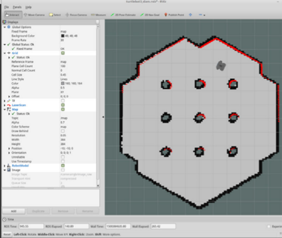
Task: Open the Help menu
Action: [28, 7]
